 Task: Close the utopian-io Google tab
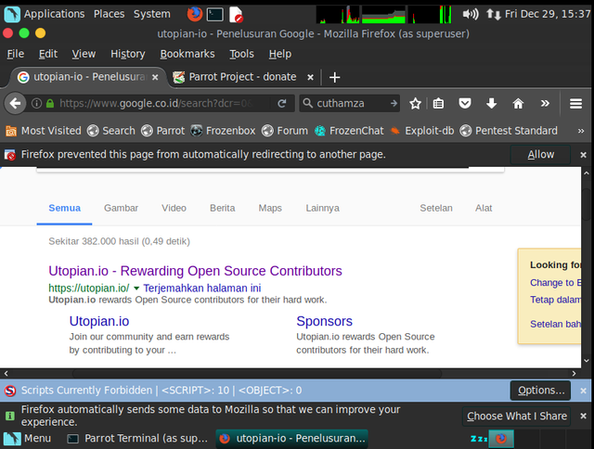pyautogui.click(x=155, y=78)
